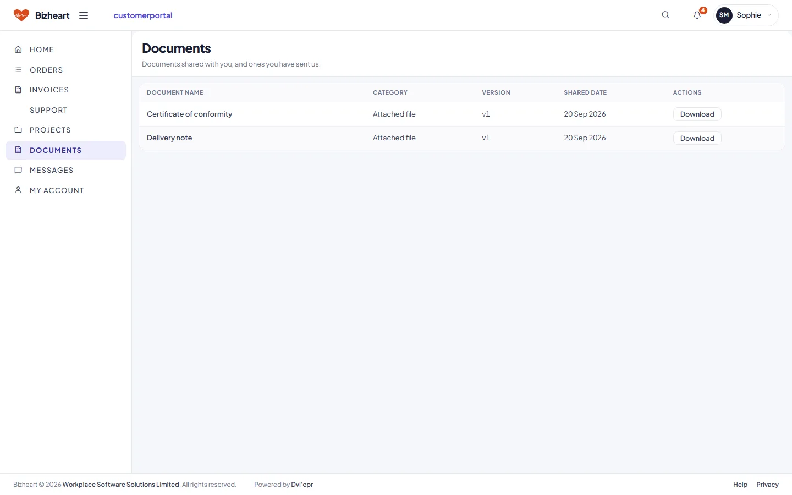Click the Messages chat bubble icon

18,170
